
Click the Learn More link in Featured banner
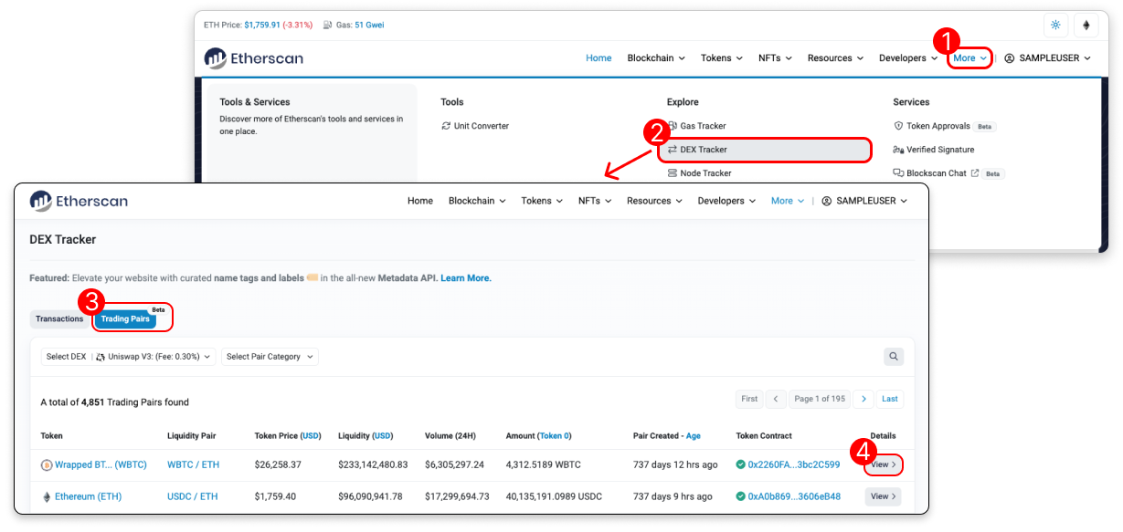[x=466, y=278]
